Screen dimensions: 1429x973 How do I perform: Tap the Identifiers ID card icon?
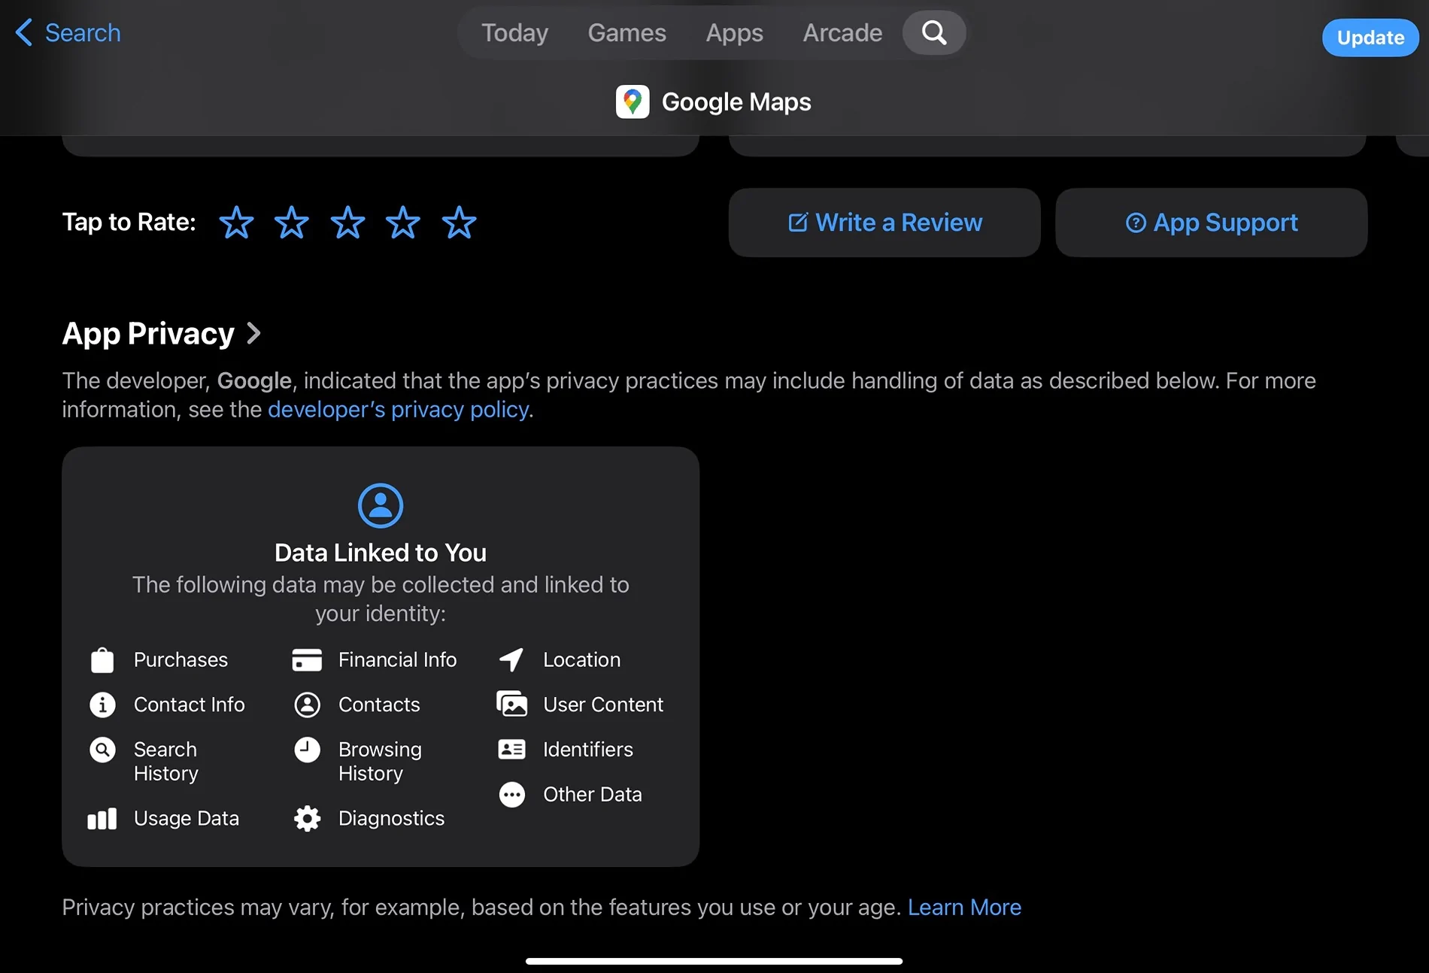point(511,750)
